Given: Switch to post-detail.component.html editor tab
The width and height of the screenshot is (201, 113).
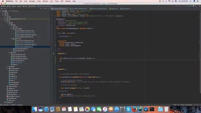Looking at the screenshot, I should coord(79,9).
